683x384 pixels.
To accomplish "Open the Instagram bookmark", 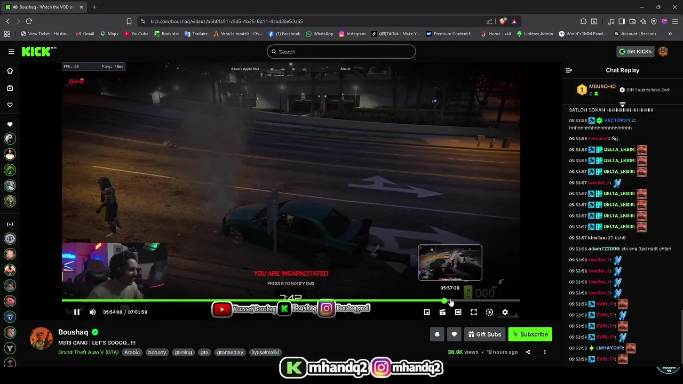I will point(352,34).
